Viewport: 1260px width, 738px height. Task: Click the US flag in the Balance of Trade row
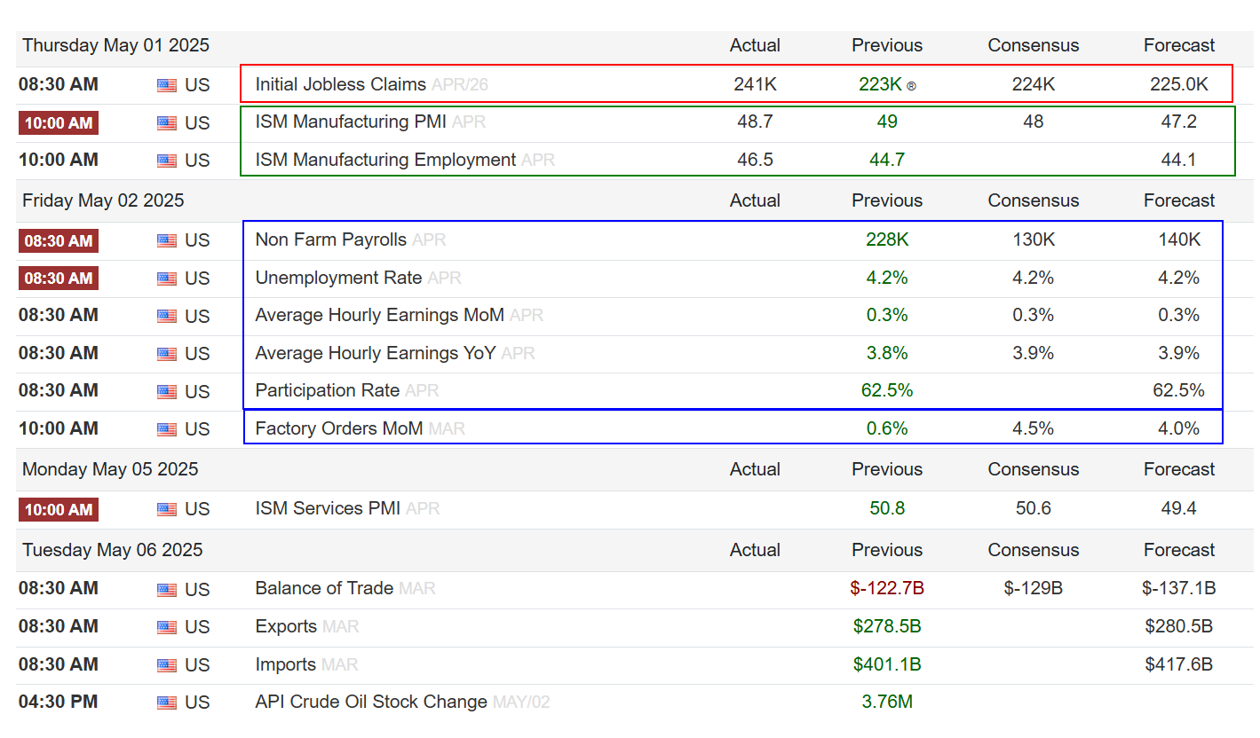167,590
